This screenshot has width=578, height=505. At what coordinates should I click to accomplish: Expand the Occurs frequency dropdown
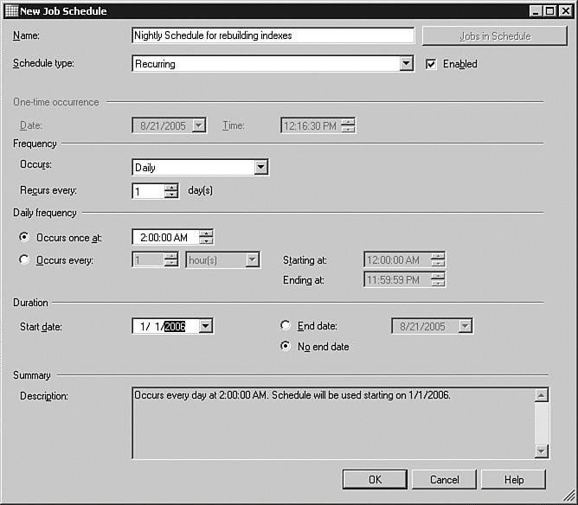tap(261, 168)
